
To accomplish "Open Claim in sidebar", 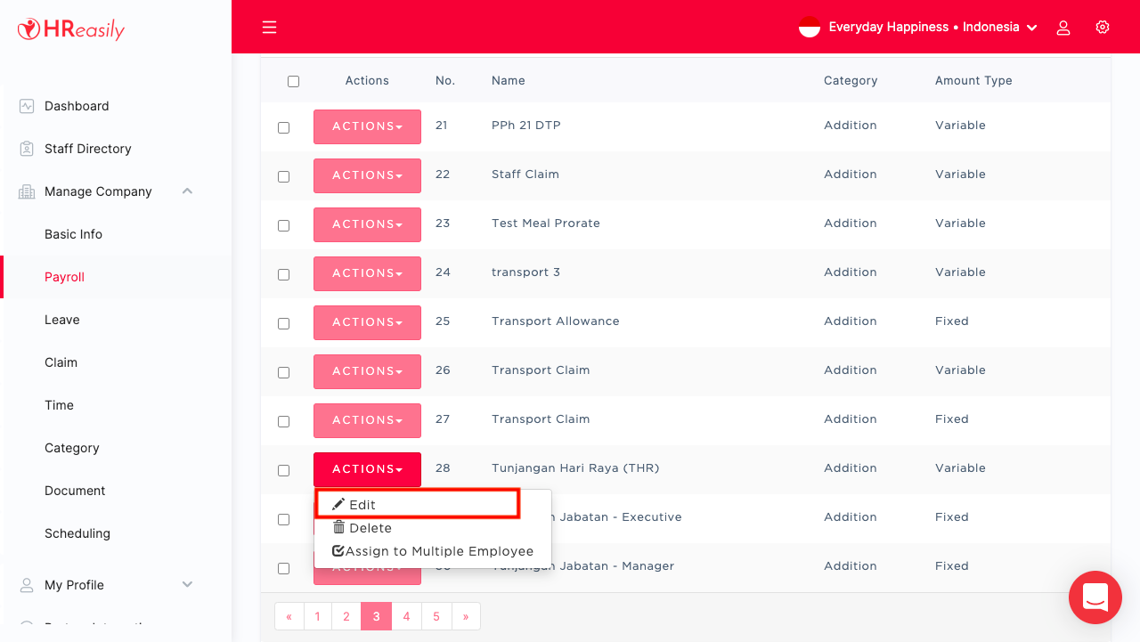I will pyautogui.click(x=61, y=362).
